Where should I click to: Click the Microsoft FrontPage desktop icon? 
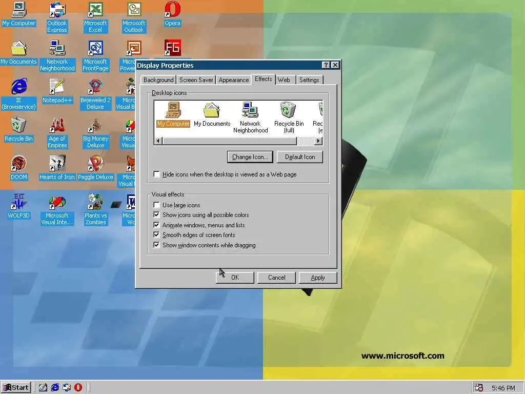tap(95, 56)
